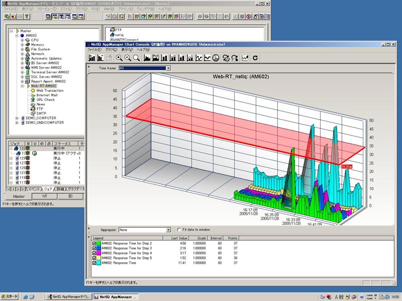Click the netiq item in right pane
Viewport: 402px width, 301px height.
click(119, 35)
